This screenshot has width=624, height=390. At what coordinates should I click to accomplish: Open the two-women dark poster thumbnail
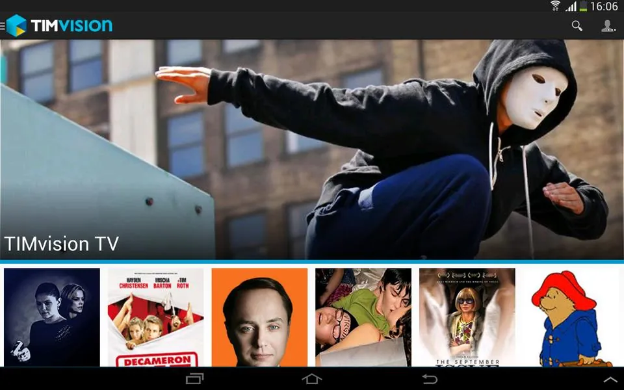point(52,317)
